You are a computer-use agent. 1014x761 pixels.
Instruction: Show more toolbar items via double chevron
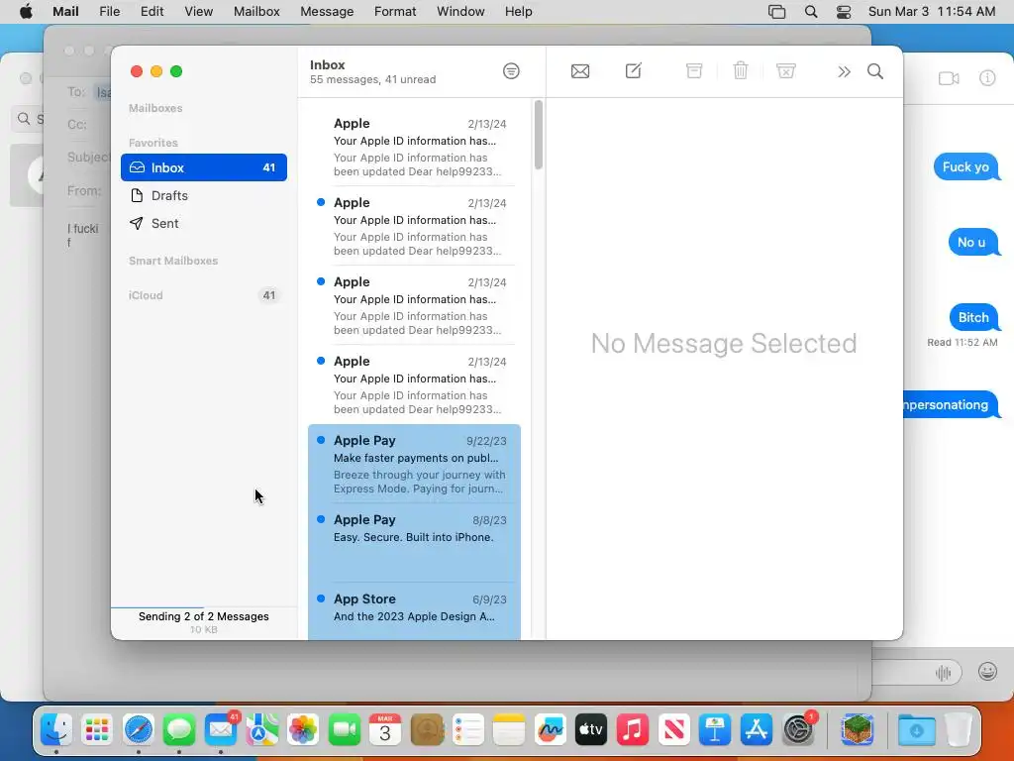pos(844,71)
